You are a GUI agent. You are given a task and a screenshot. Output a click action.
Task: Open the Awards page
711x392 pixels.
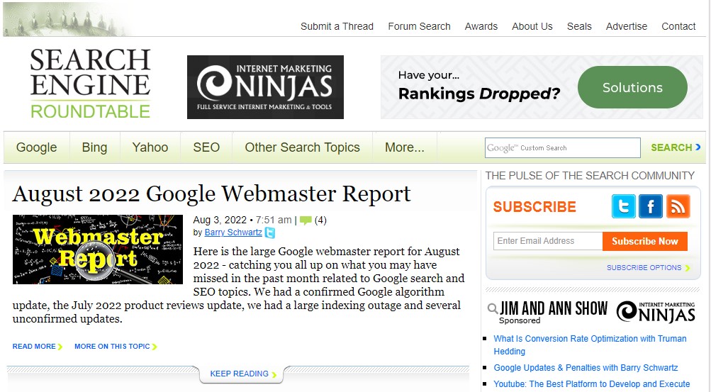click(481, 26)
